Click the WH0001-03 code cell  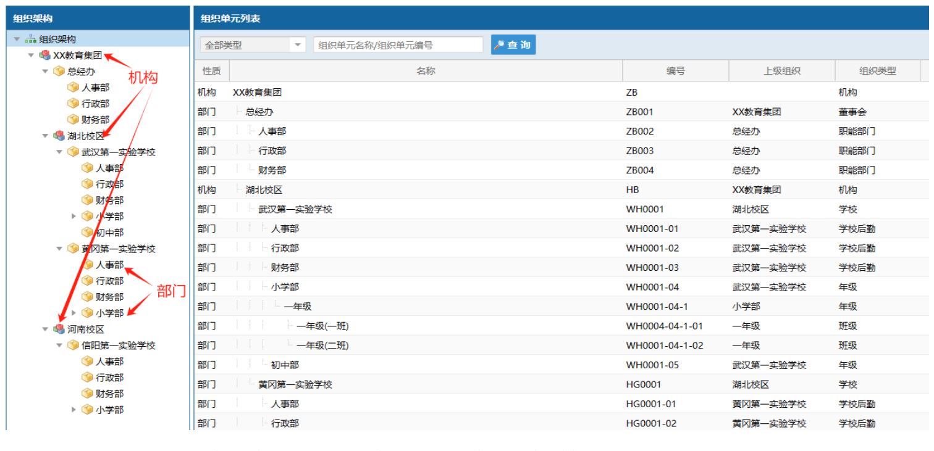(676, 268)
